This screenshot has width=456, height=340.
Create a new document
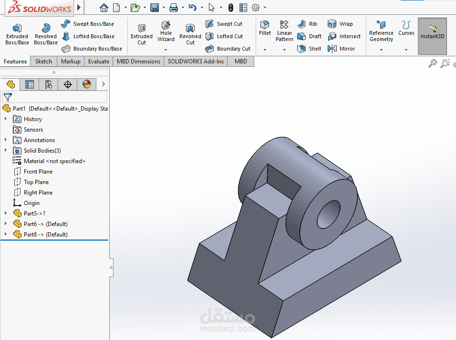pos(116,8)
